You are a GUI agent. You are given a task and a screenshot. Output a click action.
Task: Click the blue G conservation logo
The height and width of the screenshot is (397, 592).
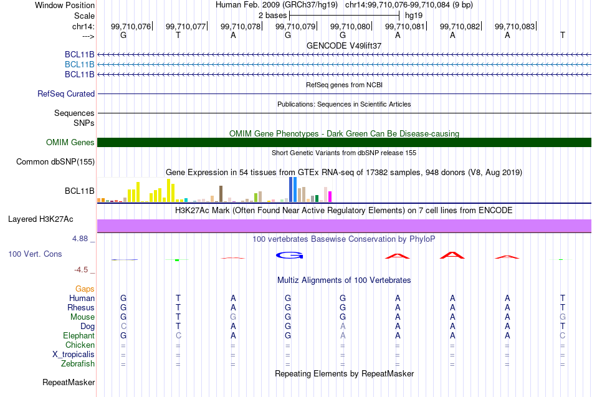point(289,256)
